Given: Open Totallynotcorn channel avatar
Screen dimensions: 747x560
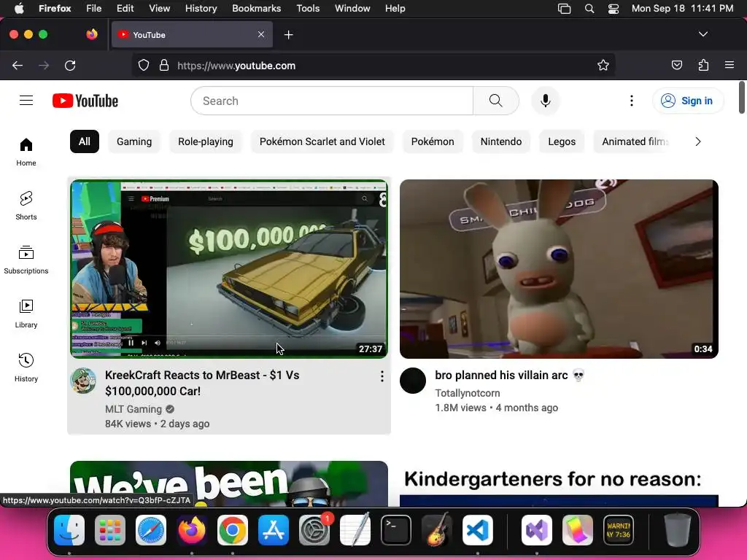Looking at the screenshot, I should 413,381.
